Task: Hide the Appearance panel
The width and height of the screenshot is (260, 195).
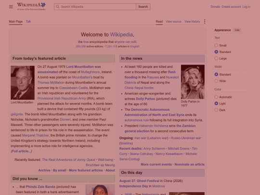Action: tap(237, 30)
